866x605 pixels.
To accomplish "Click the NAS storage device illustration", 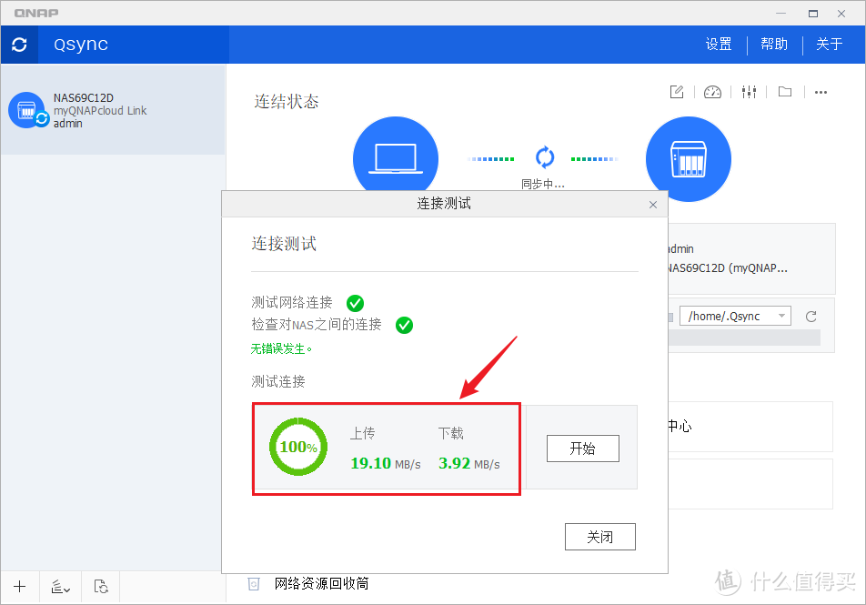I will pyautogui.click(x=689, y=158).
